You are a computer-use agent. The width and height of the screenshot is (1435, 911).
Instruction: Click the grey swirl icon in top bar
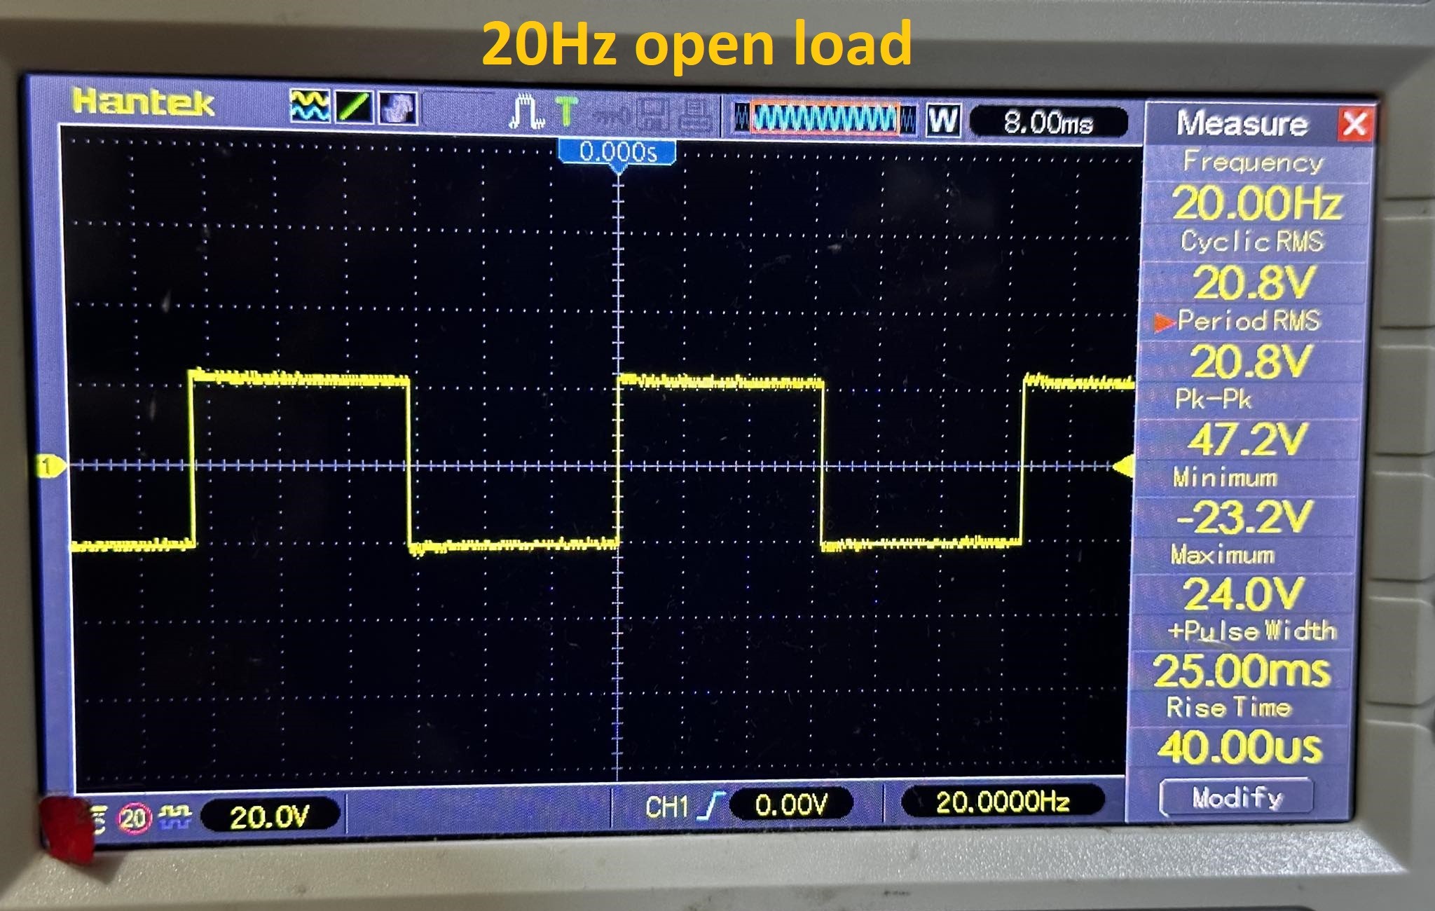click(397, 109)
